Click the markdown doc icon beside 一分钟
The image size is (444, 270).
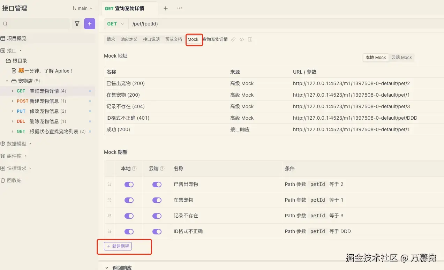(14, 71)
